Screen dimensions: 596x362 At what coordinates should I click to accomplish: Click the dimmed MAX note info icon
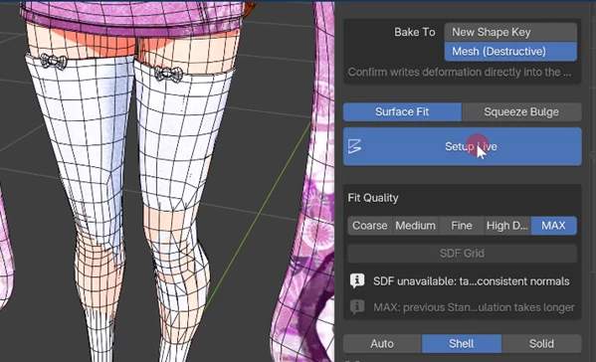pyautogui.click(x=357, y=307)
